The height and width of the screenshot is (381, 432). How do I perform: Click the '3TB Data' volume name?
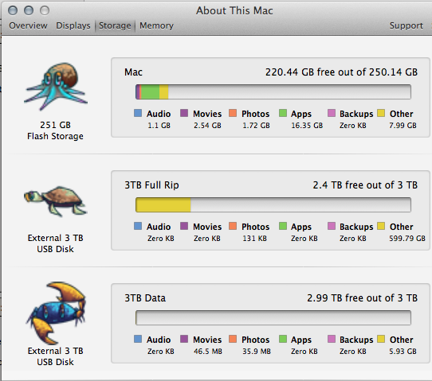[x=145, y=298]
